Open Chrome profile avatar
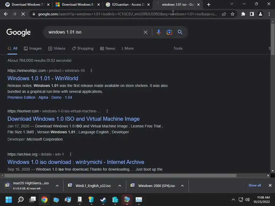275x206 pixels. 260,14
